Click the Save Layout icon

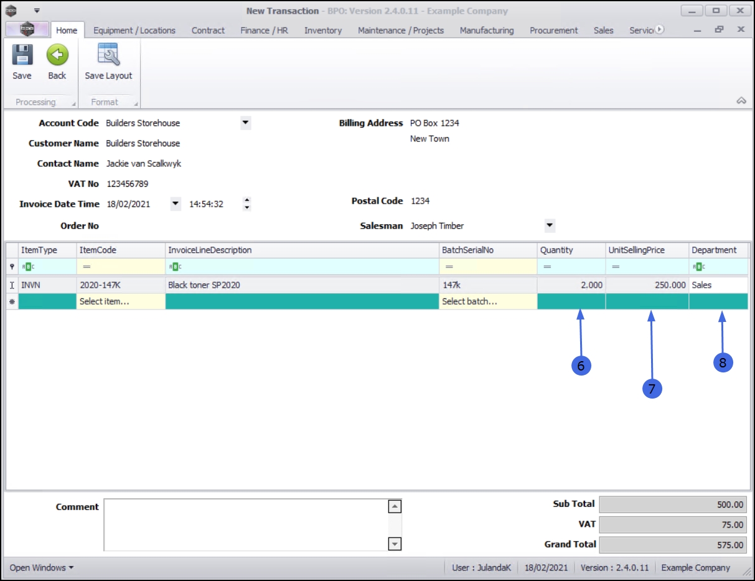coord(108,56)
